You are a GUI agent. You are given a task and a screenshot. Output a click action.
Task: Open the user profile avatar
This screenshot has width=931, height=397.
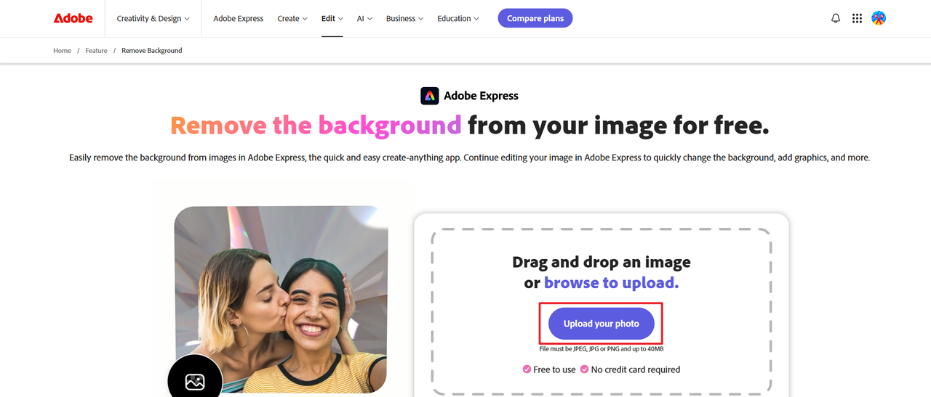(x=879, y=18)
